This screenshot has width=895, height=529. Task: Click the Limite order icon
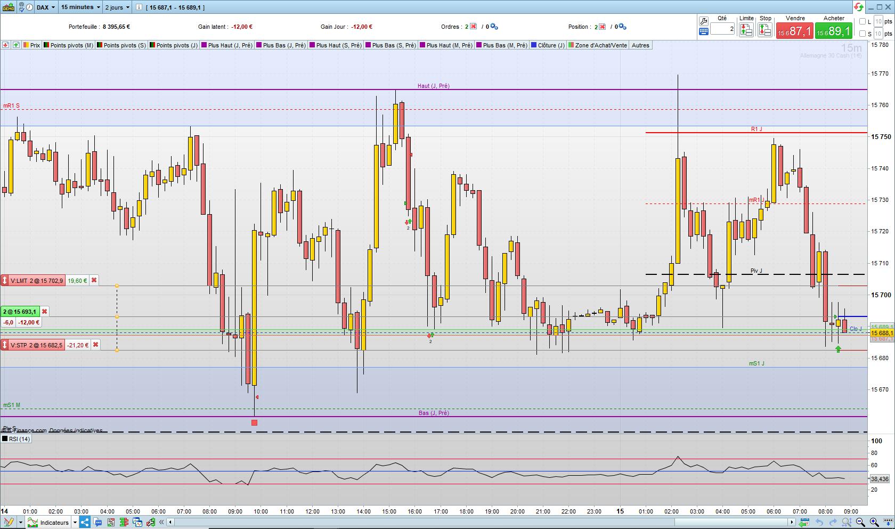pos(746,30)
